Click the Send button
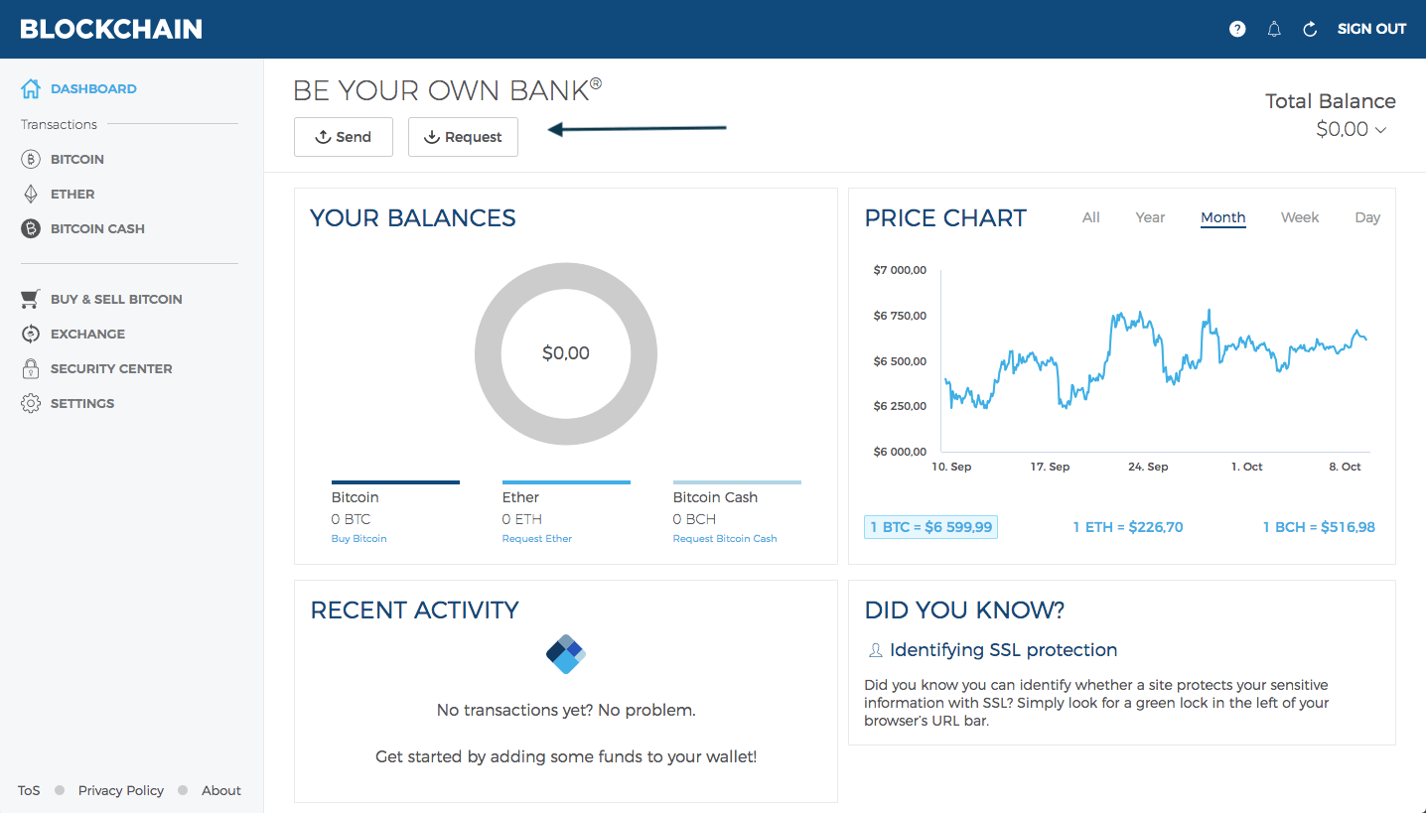Screen dimensions: 1426x813 point(343,136)
